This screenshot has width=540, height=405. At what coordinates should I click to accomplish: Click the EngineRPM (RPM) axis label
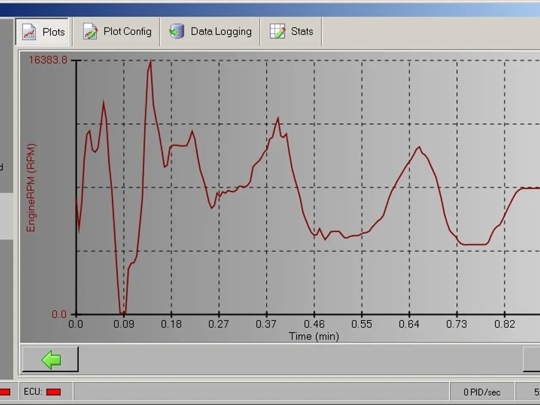point(31,188)
